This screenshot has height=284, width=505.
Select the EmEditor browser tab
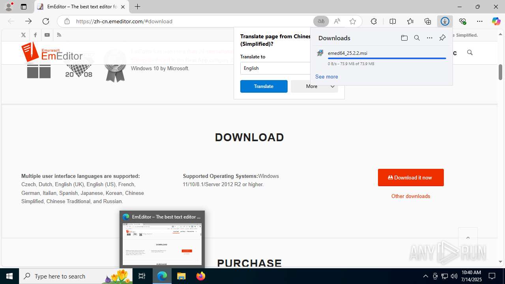click(x=82, y=7)
